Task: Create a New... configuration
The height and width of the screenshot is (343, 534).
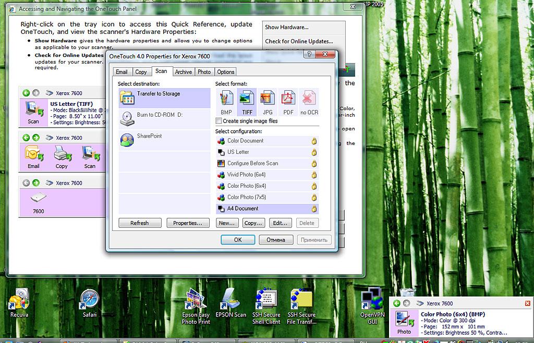Action: pyautogui.click(x=227, y=223)
